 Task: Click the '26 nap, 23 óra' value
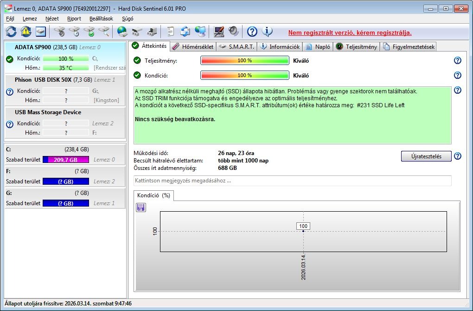click(236, 153)
